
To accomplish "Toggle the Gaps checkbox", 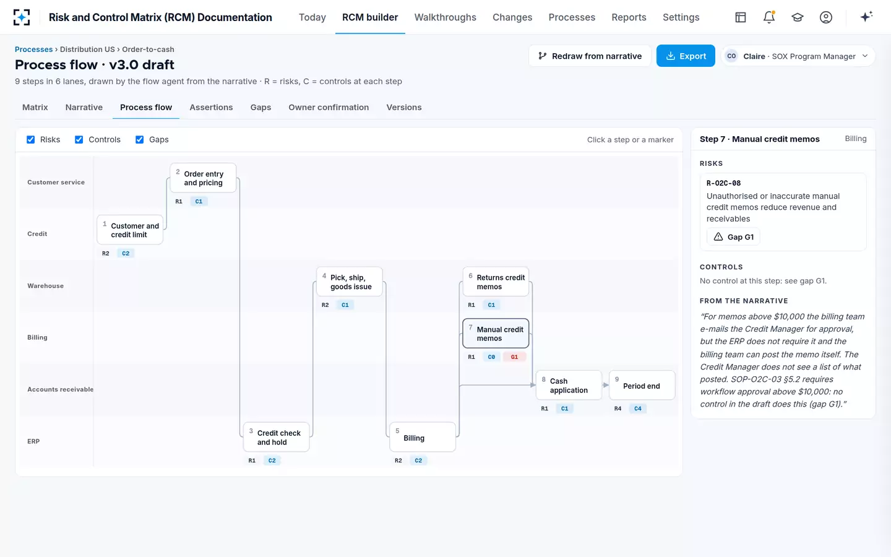I will 139,140.
